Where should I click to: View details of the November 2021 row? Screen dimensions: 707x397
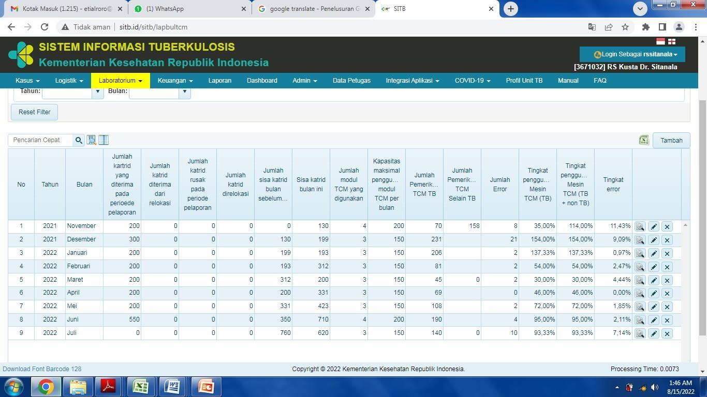tap(640, 226)
